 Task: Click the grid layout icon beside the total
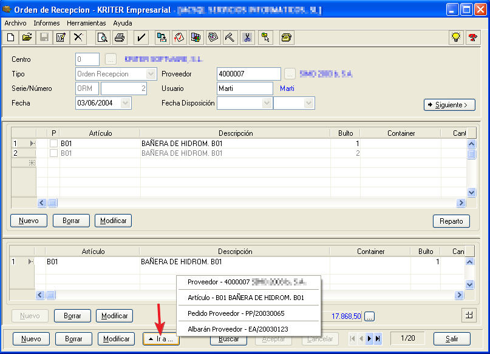tap(469, 315)
